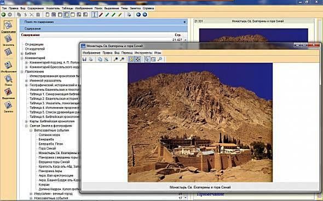This screenshot has height=201, width=323.
Task: Expand the Библия tree node
Action: tap(22, 54)
